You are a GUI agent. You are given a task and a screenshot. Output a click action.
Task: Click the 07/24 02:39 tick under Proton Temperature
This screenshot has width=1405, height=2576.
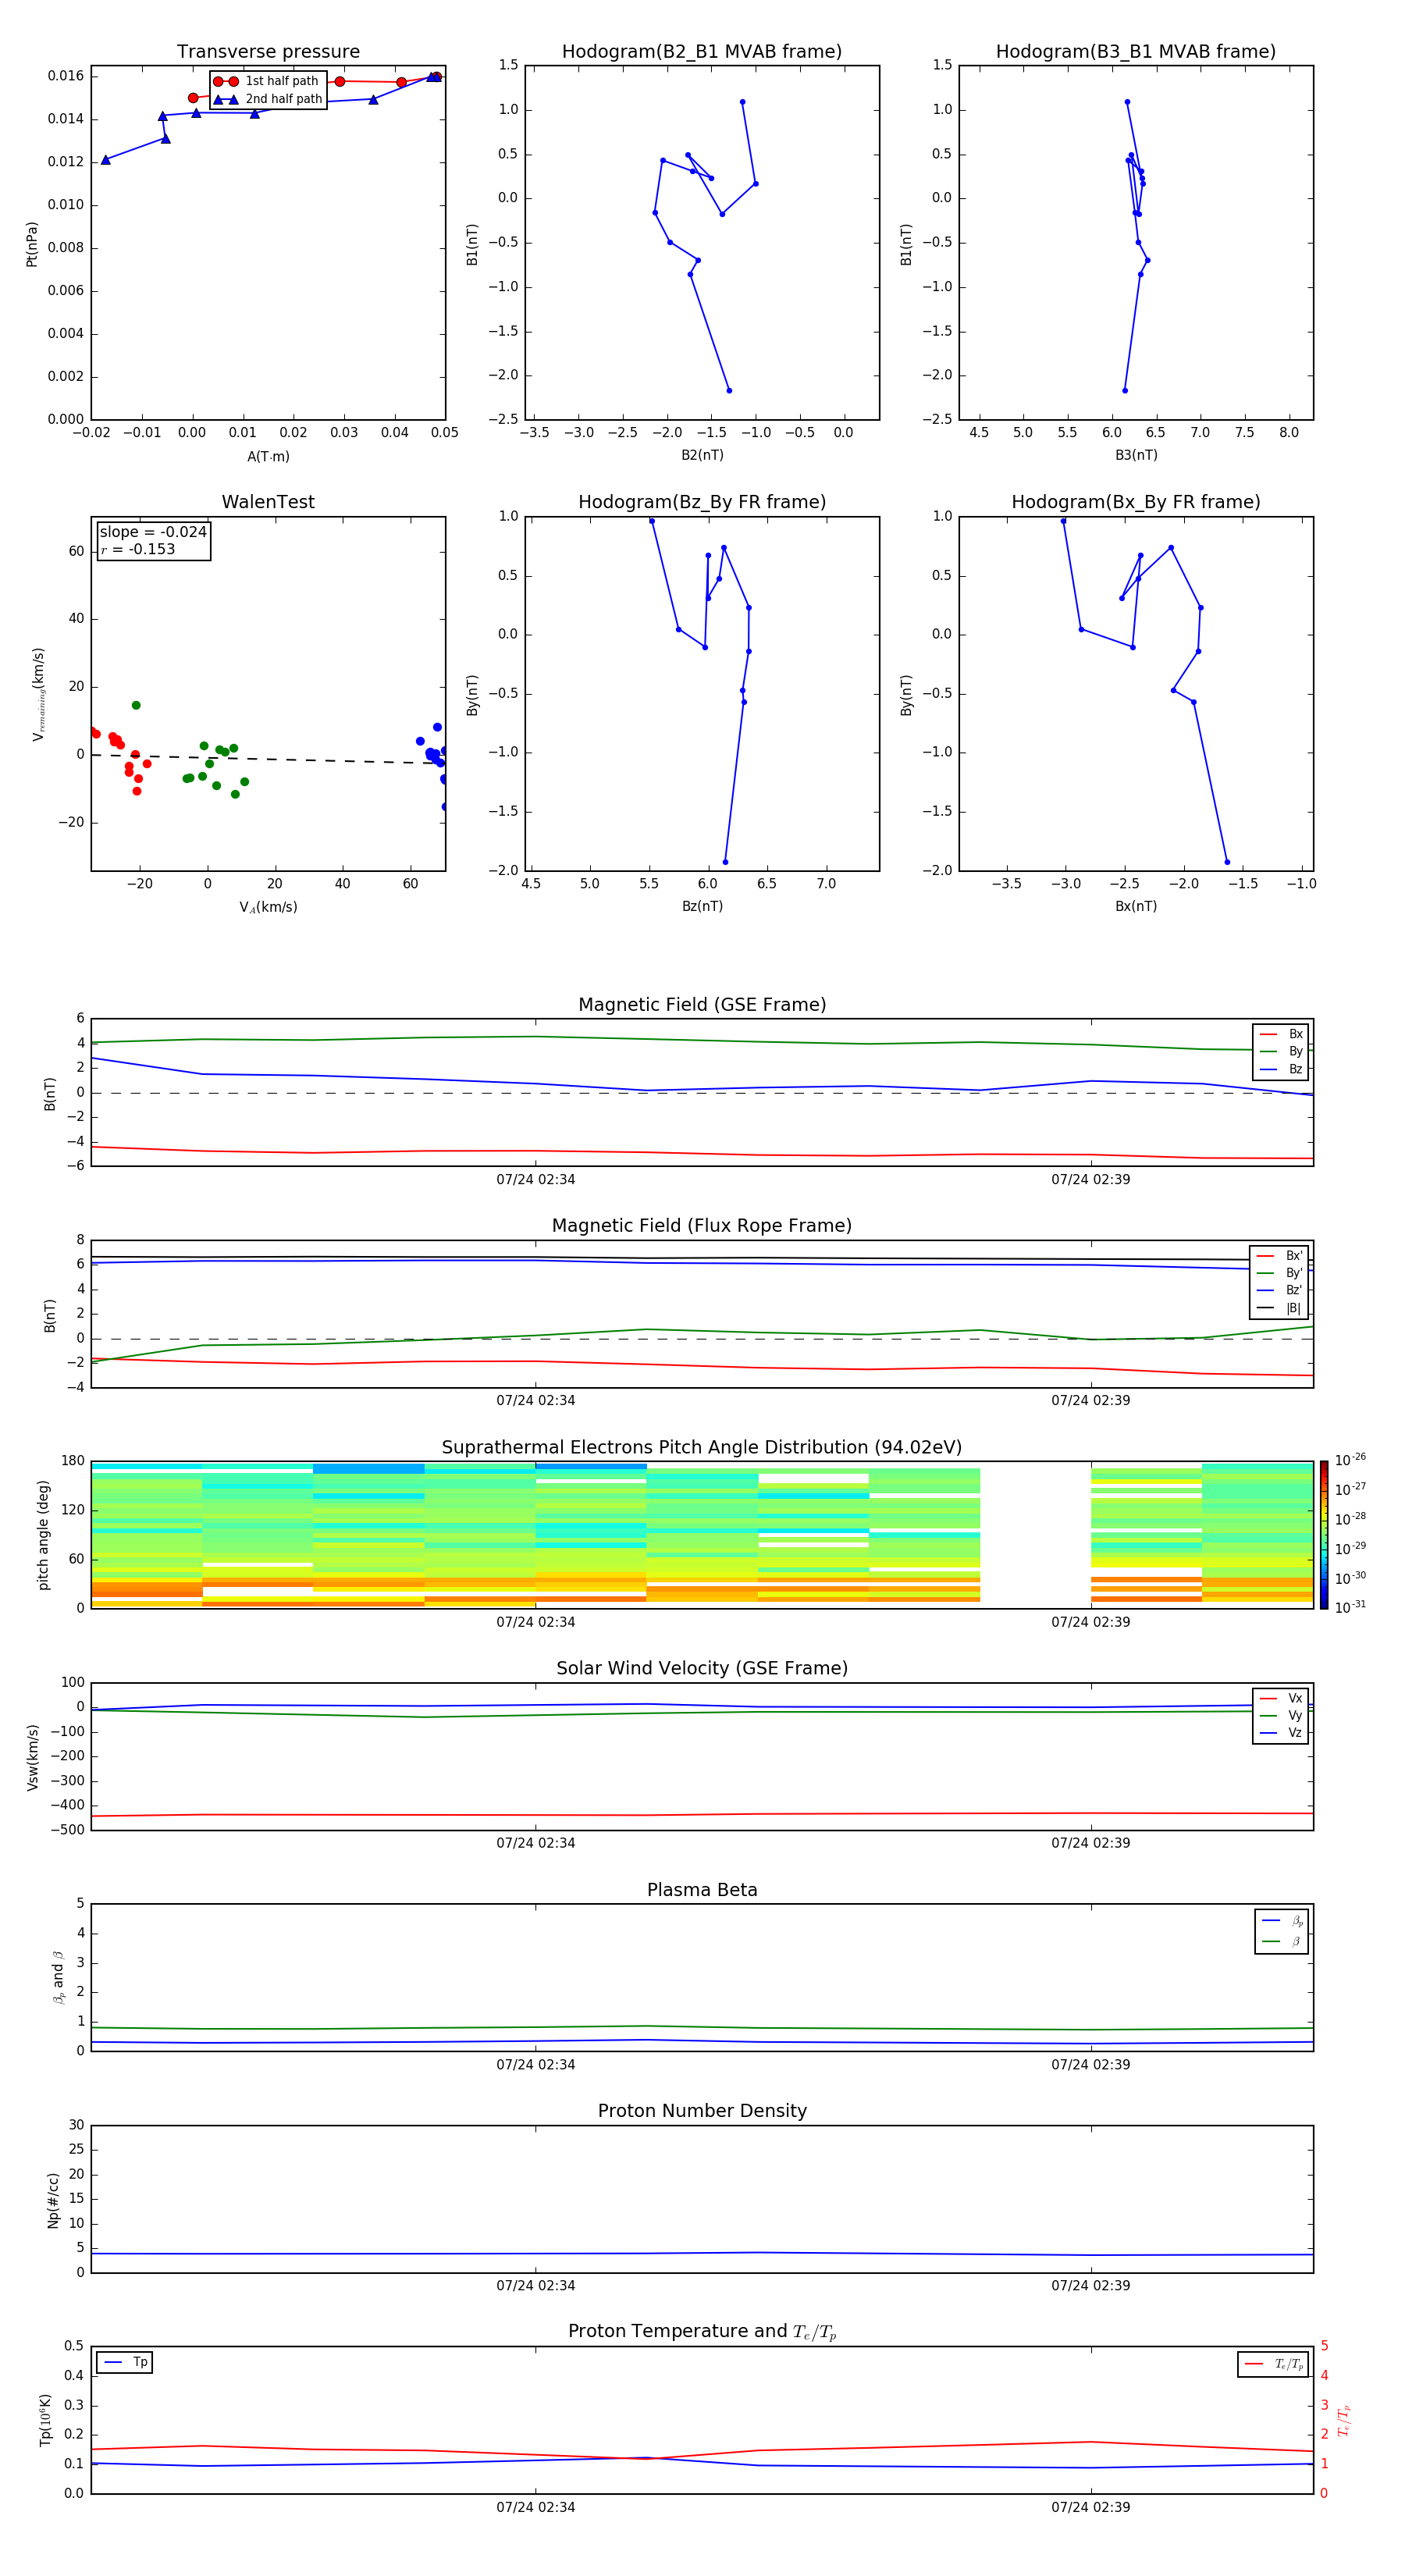pos(1090,2508)
